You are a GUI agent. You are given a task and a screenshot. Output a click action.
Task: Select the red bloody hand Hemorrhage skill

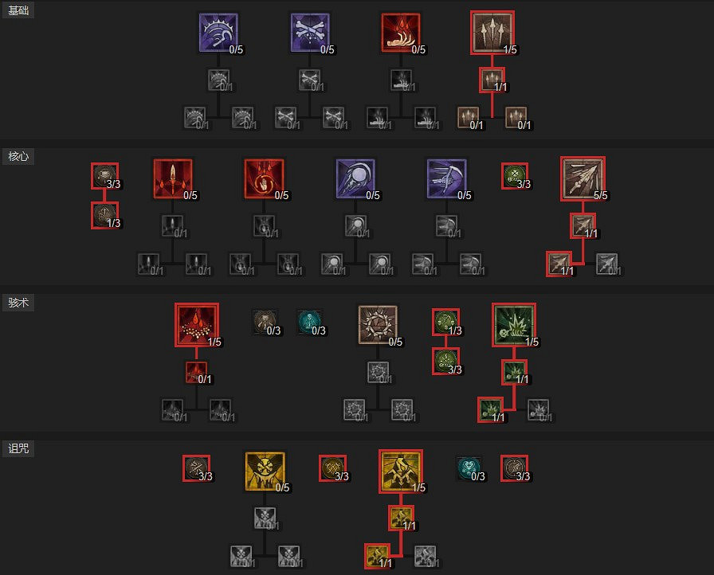pos(401,33)
